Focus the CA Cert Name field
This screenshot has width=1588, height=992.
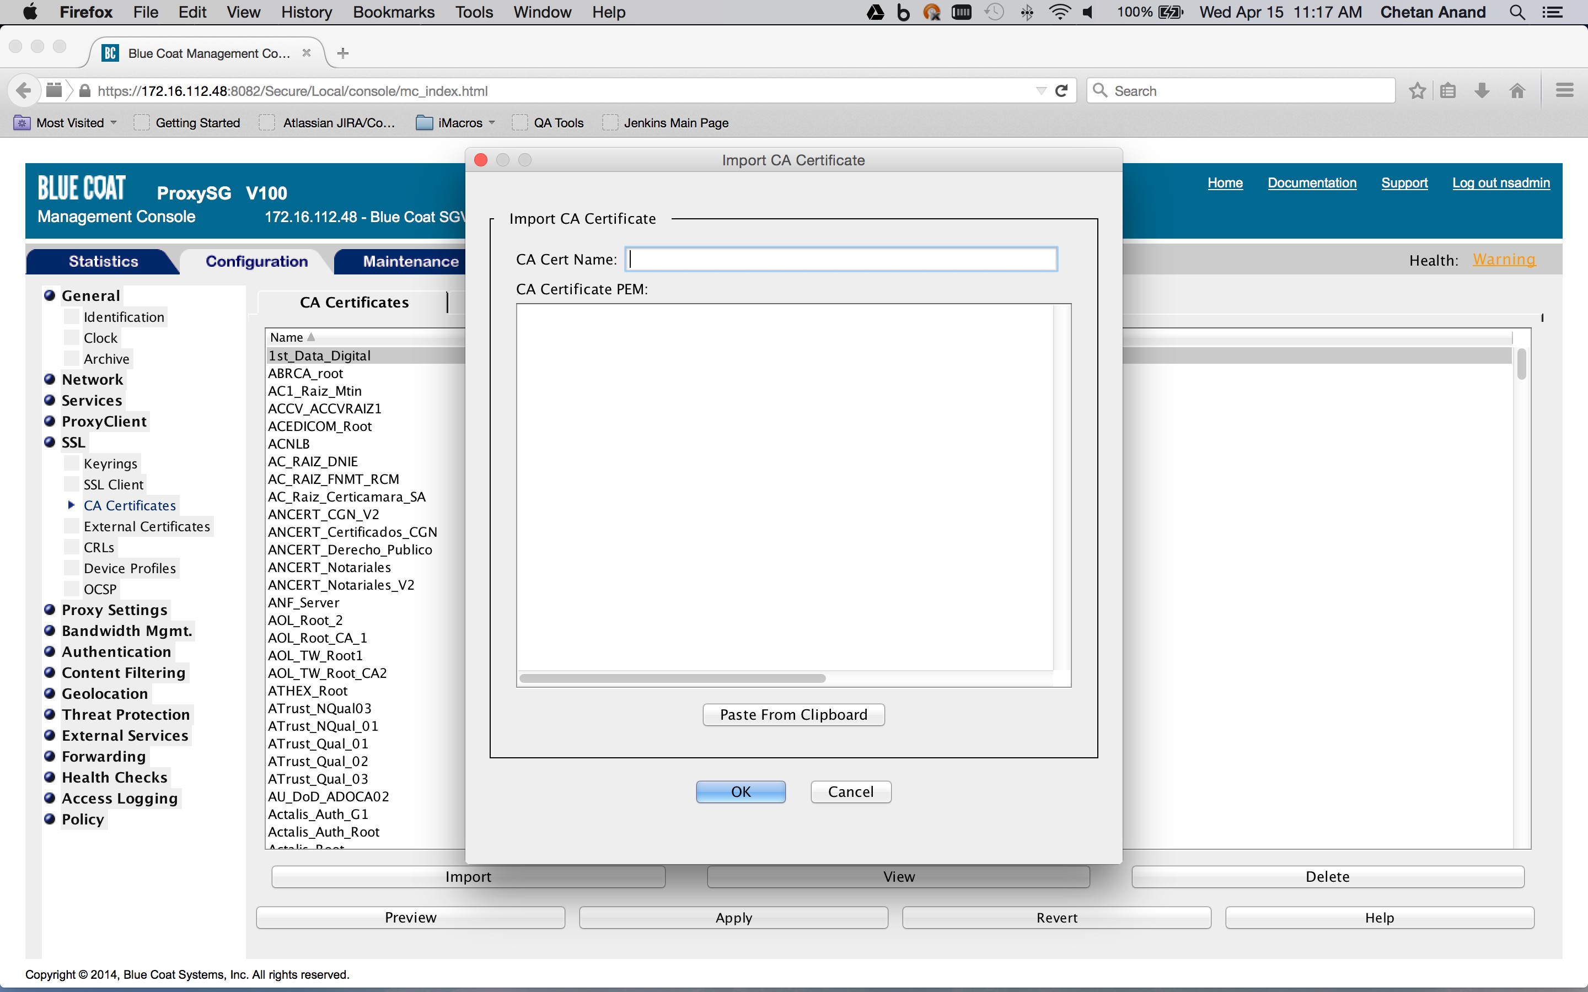point(840,259)
